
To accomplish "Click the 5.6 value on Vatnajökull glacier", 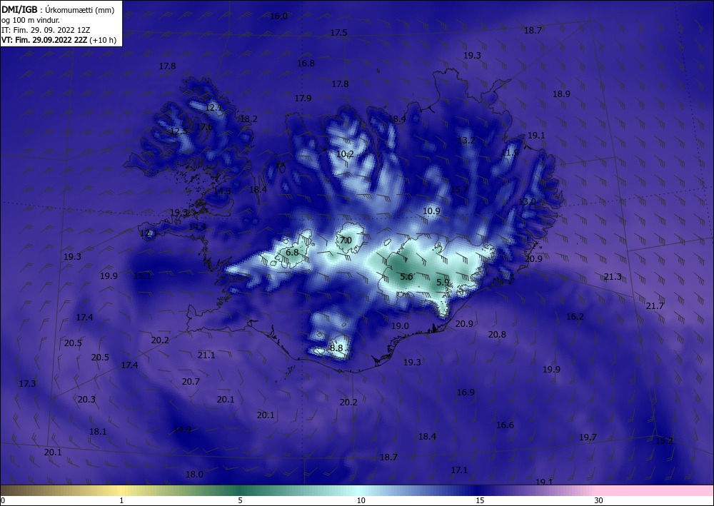I will 407,277.
